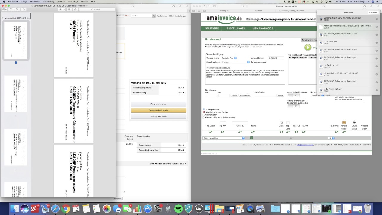
Task: Open the Werkzeuge menu
Action: [73, 1]
